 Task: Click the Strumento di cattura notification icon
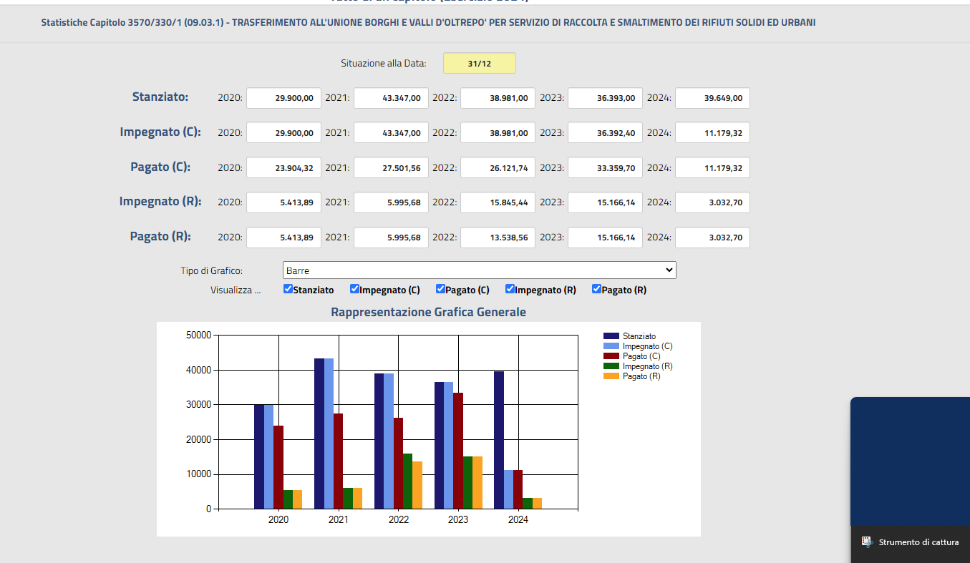(x=867, y=542)
